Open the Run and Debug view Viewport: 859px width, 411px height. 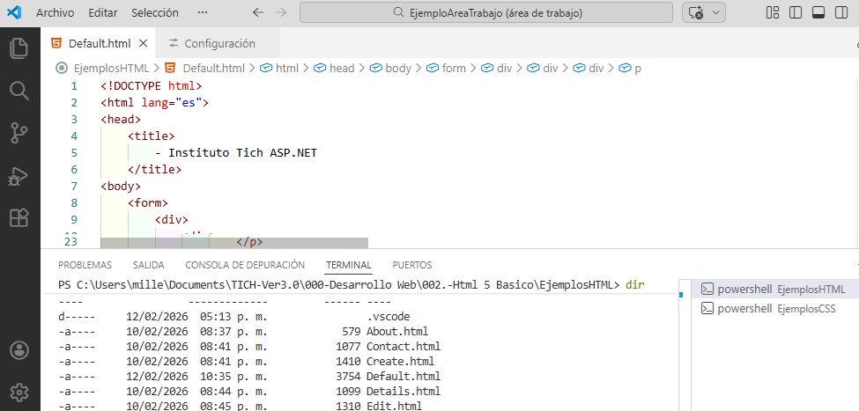(x=19, y=176)
